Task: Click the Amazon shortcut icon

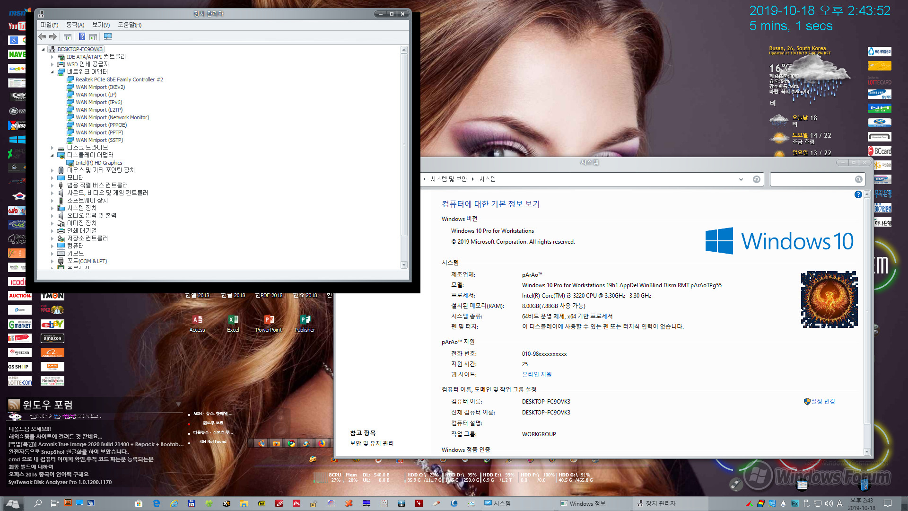Action: [52, 338]
